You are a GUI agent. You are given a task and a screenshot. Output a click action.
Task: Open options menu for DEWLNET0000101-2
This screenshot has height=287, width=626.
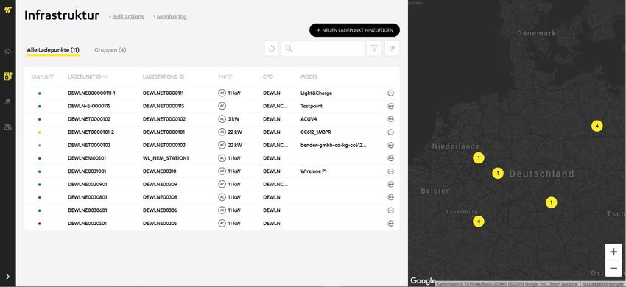390,132
